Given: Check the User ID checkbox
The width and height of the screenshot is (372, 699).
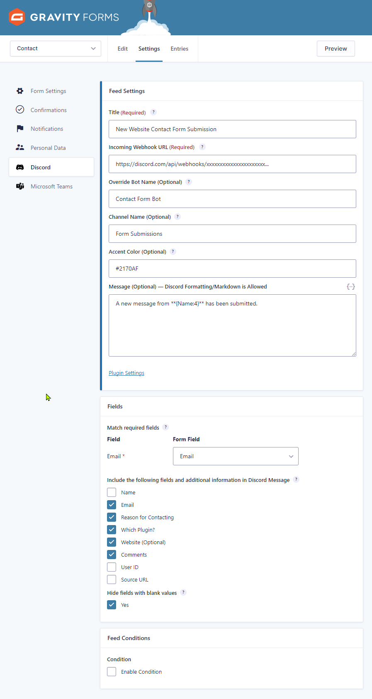Looking at the screenshot, I should pyautogui.click(x=112, y=567).
